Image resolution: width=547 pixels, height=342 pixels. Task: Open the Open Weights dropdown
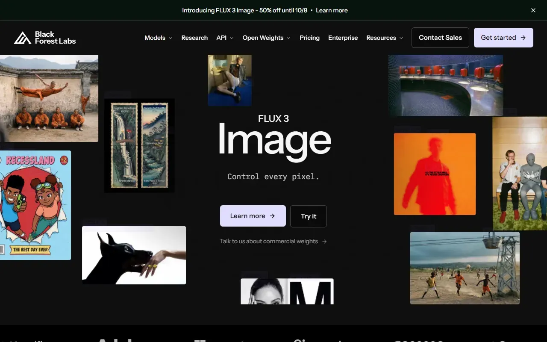pos(267,38)
